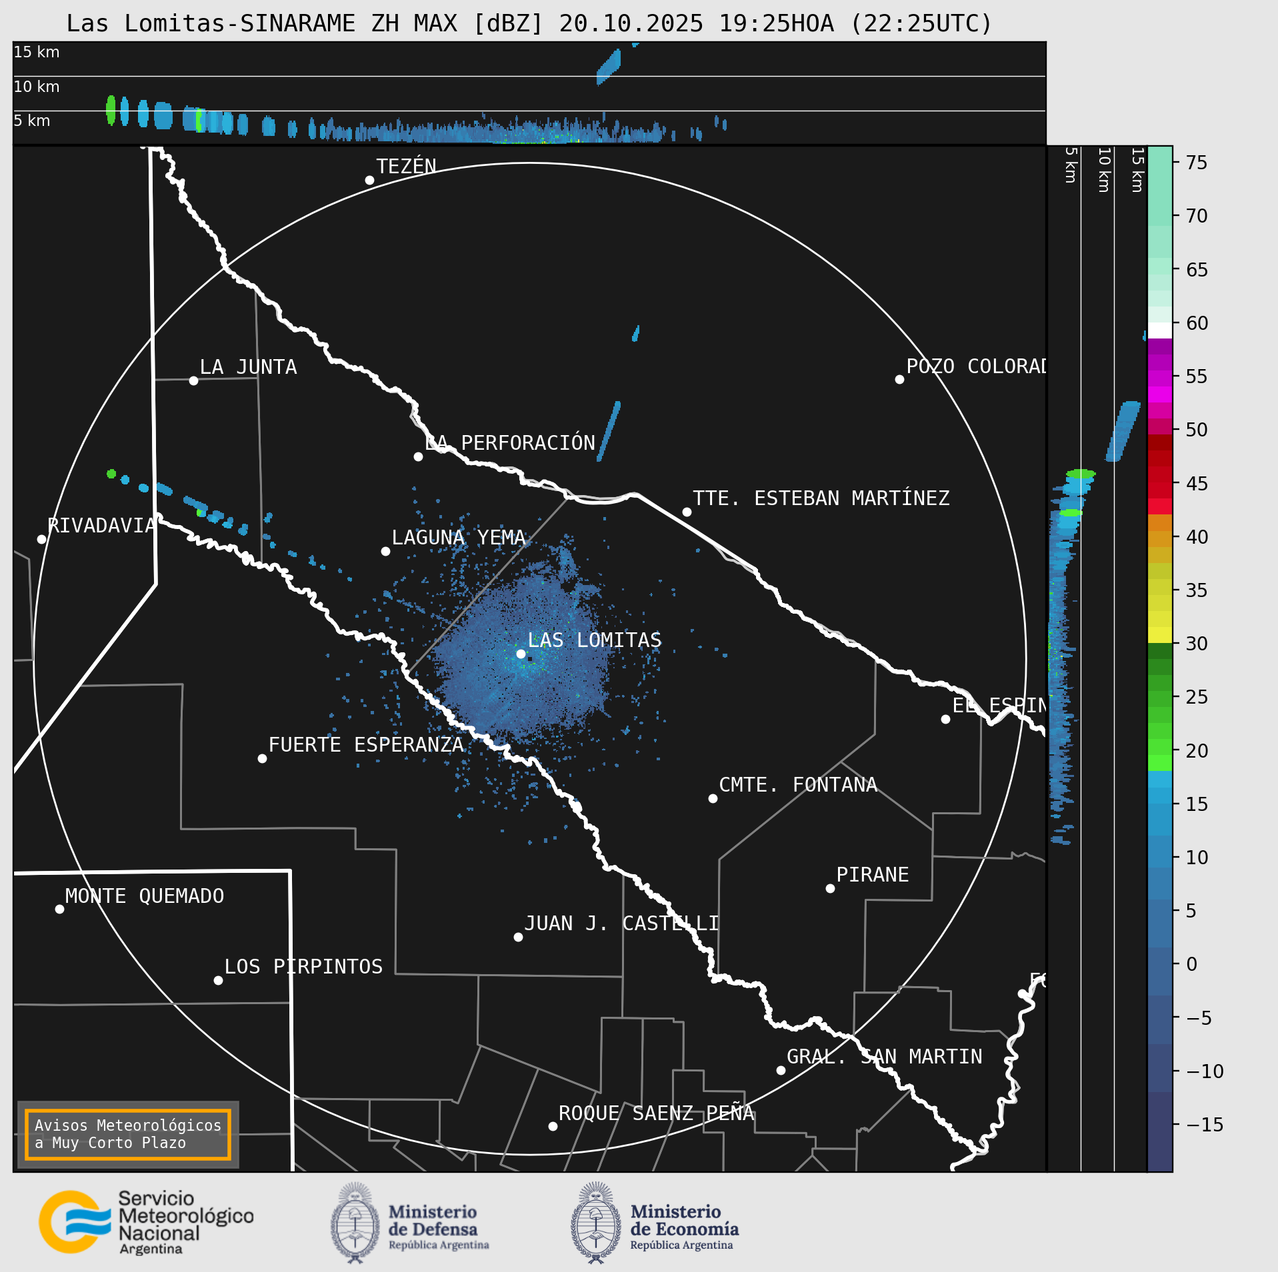
Task: Click the radar title text at top
Action: 529,23
